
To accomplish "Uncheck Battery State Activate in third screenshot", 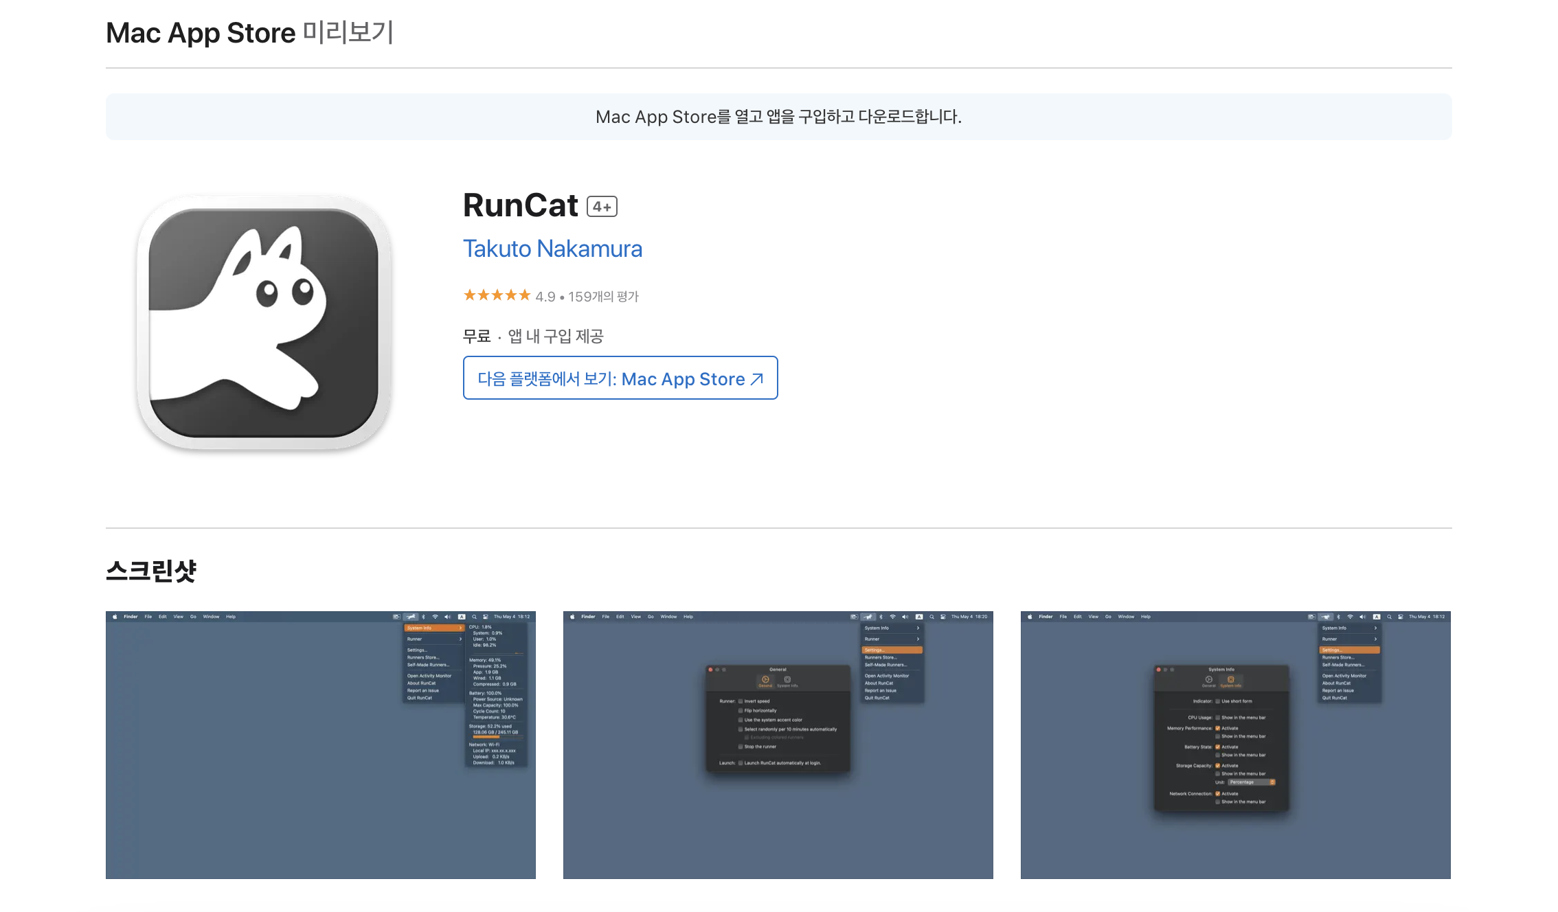I will [1217, 746].
